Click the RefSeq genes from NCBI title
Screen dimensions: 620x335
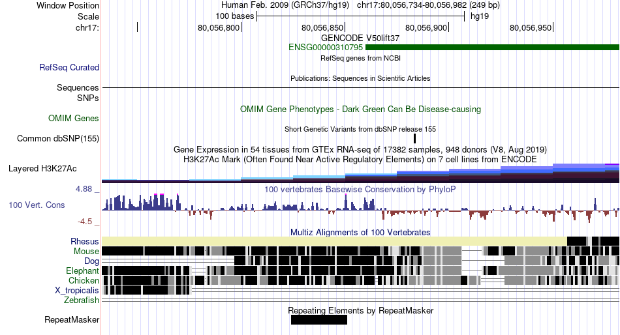[360, 58]
